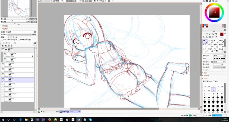229x122 pixels.
Task: Open the zoom percentage dropdown in toolbar
Action: coord(67,1)
